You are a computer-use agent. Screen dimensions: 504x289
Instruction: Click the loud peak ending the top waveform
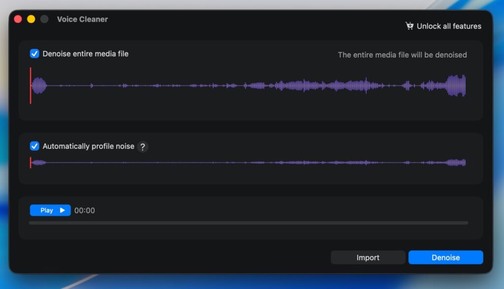[456, 86]
